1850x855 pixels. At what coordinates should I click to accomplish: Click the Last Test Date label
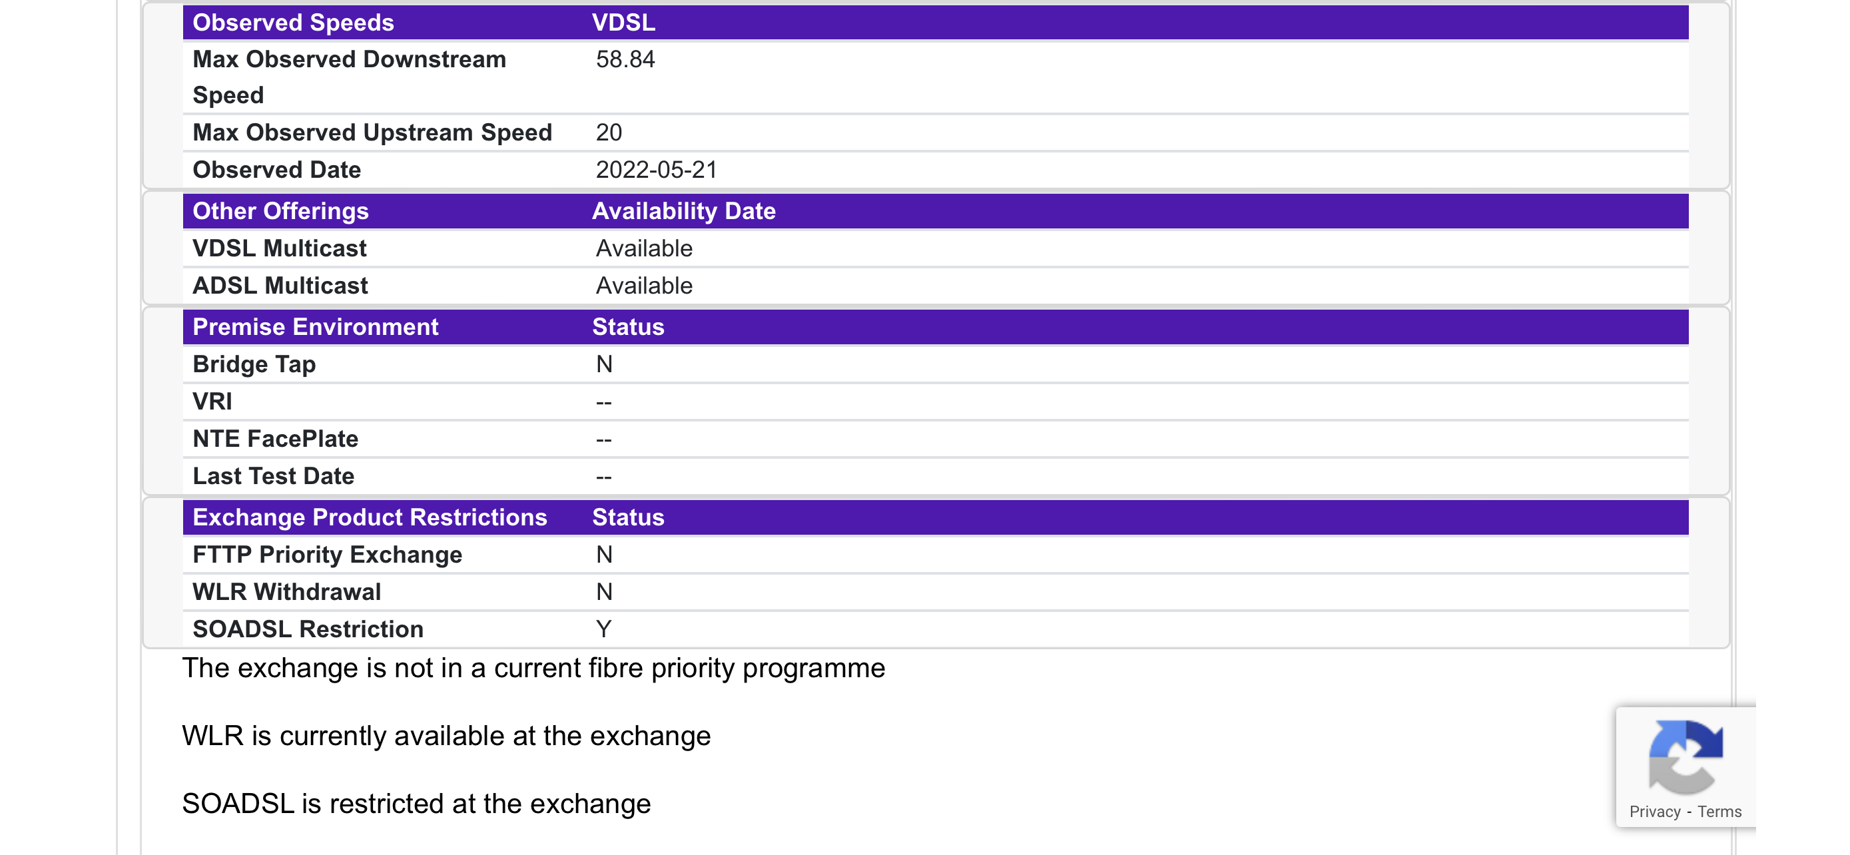273,476
